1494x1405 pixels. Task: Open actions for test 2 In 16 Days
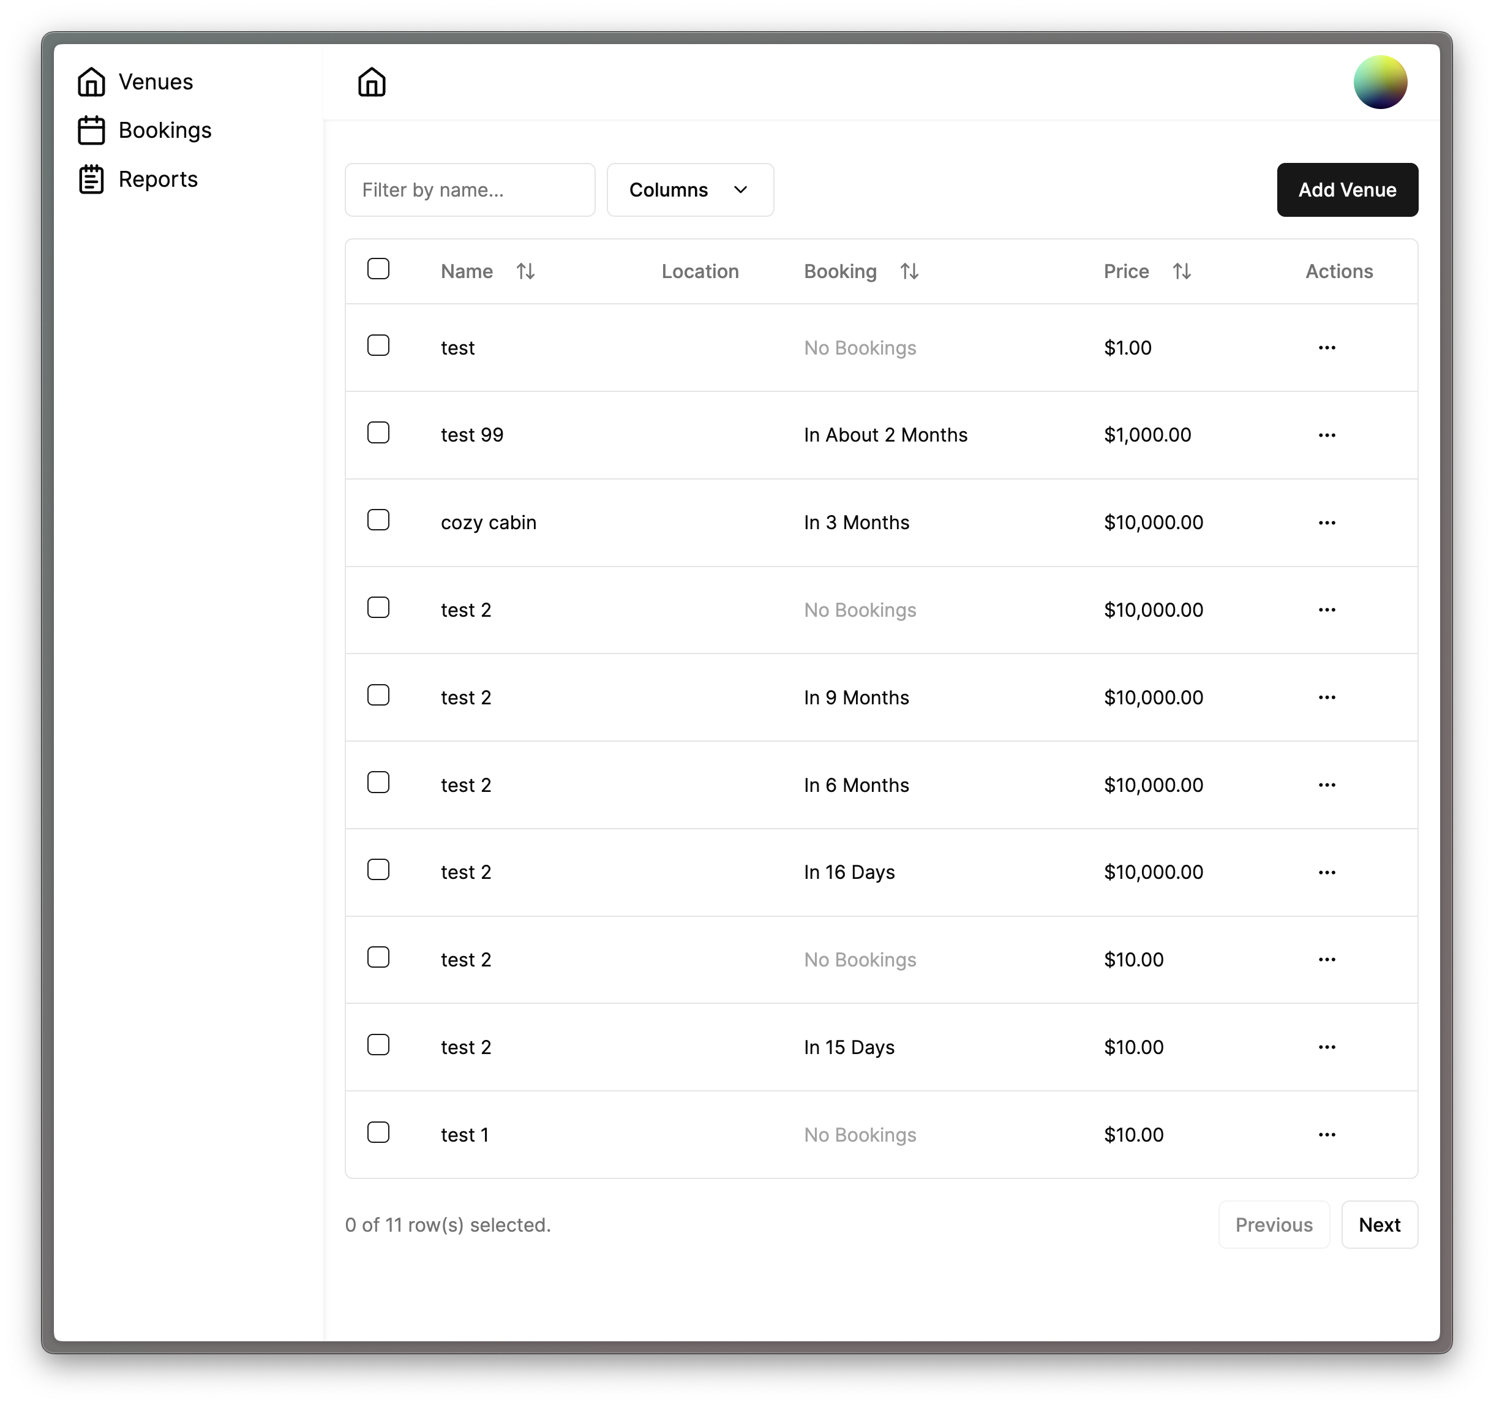click(1326, 872)
